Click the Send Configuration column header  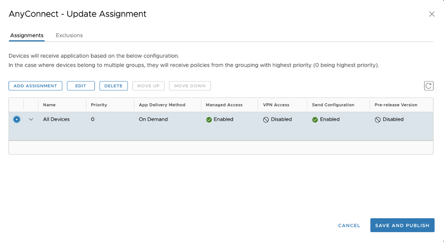pos(333,104)
